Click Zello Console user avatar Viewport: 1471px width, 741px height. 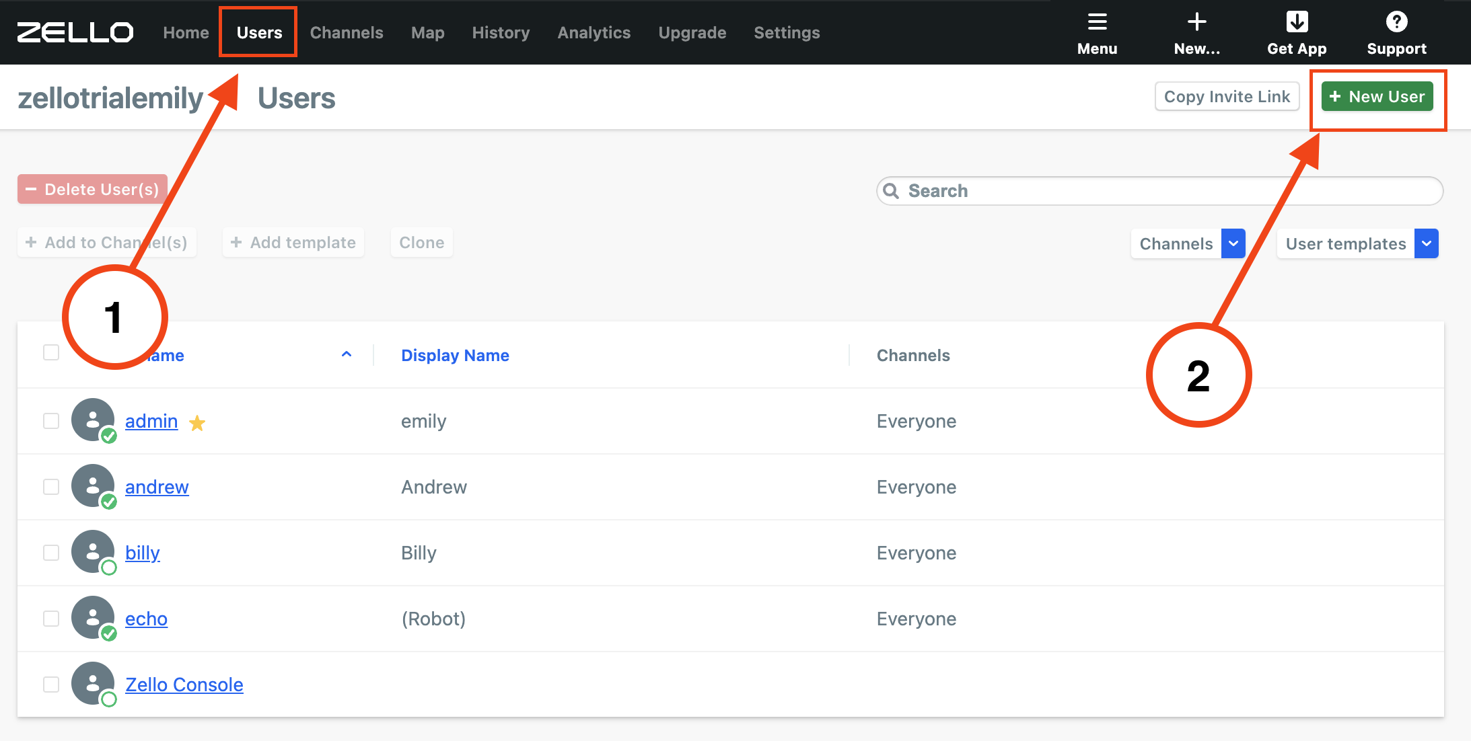93,684
